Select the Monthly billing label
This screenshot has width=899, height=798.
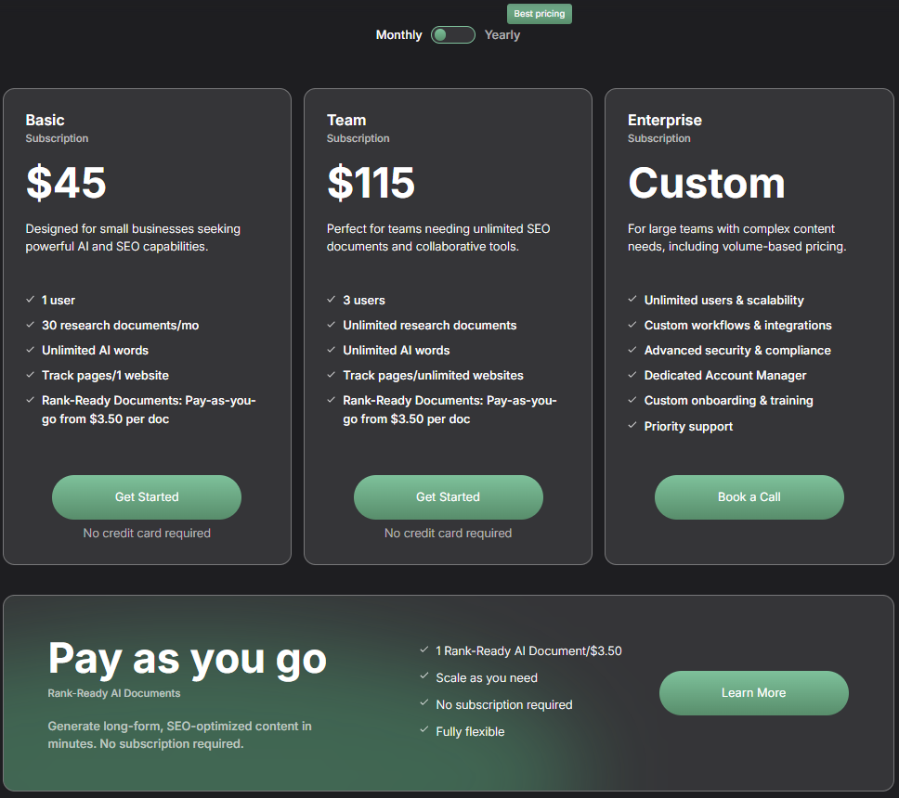tap(398, 35)
